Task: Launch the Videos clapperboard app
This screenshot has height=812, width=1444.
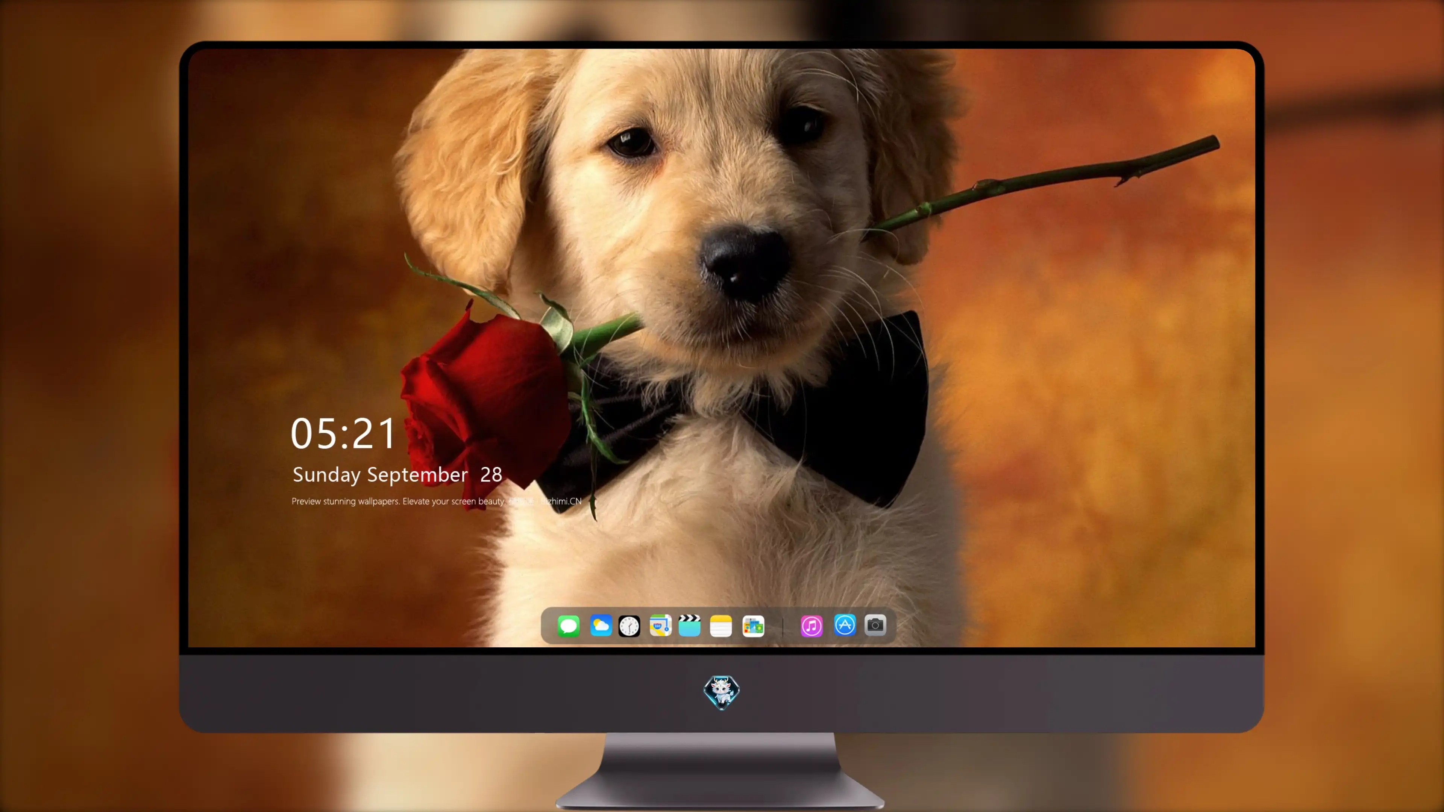Action: (x=690, y=626)
